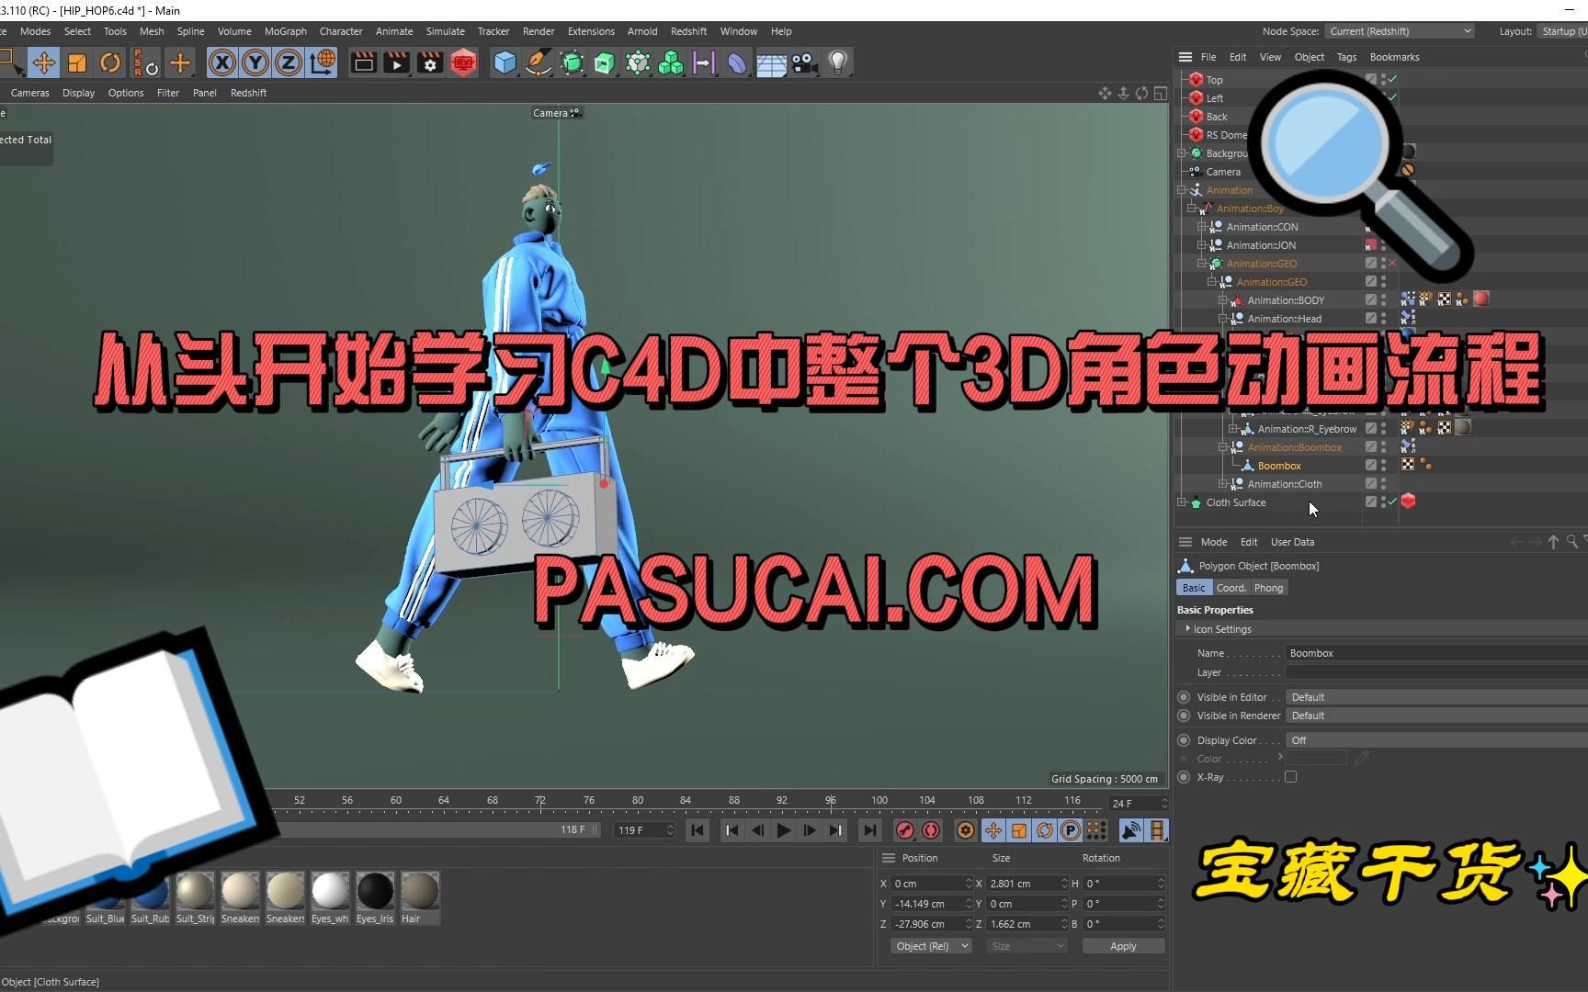
Task: Enable the X-Ray checkbox for Boombox
Action: [x=1290, y=777]
